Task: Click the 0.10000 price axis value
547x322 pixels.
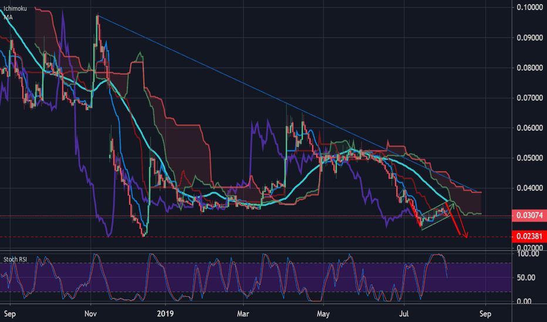Action: (529, 8)
